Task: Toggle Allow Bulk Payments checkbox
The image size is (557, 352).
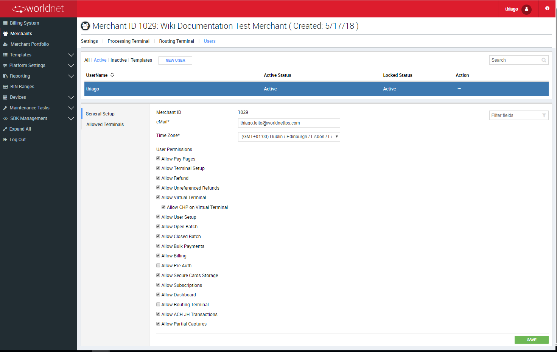Action: pyautogui.click(x=158, y=246)
